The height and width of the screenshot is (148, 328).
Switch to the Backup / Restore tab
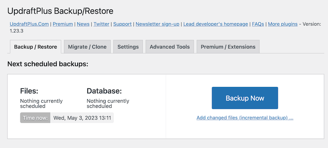[x=36, y=47]
